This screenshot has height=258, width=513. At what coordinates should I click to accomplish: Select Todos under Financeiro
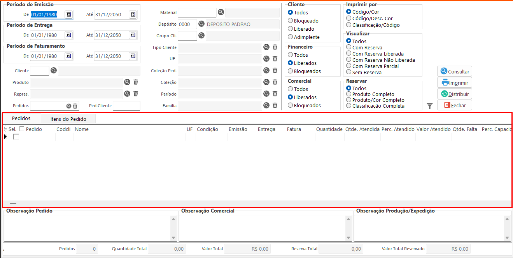pos(291,55)
